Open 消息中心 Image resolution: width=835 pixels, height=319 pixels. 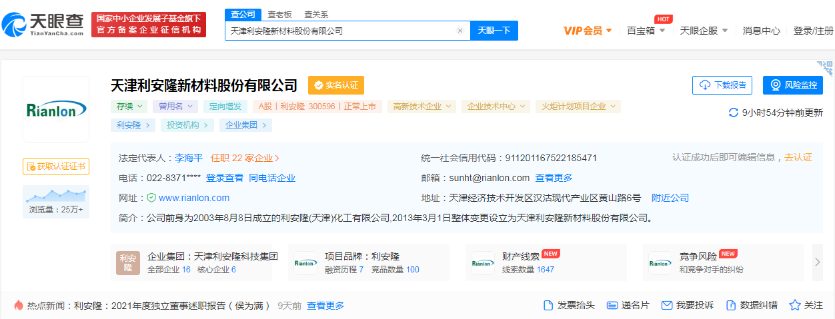coord(762,31)
